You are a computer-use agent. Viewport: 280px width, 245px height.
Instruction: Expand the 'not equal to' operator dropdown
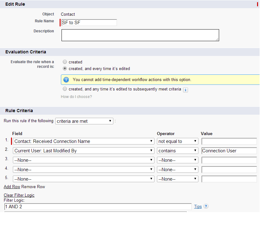click(x=178, y=141)
